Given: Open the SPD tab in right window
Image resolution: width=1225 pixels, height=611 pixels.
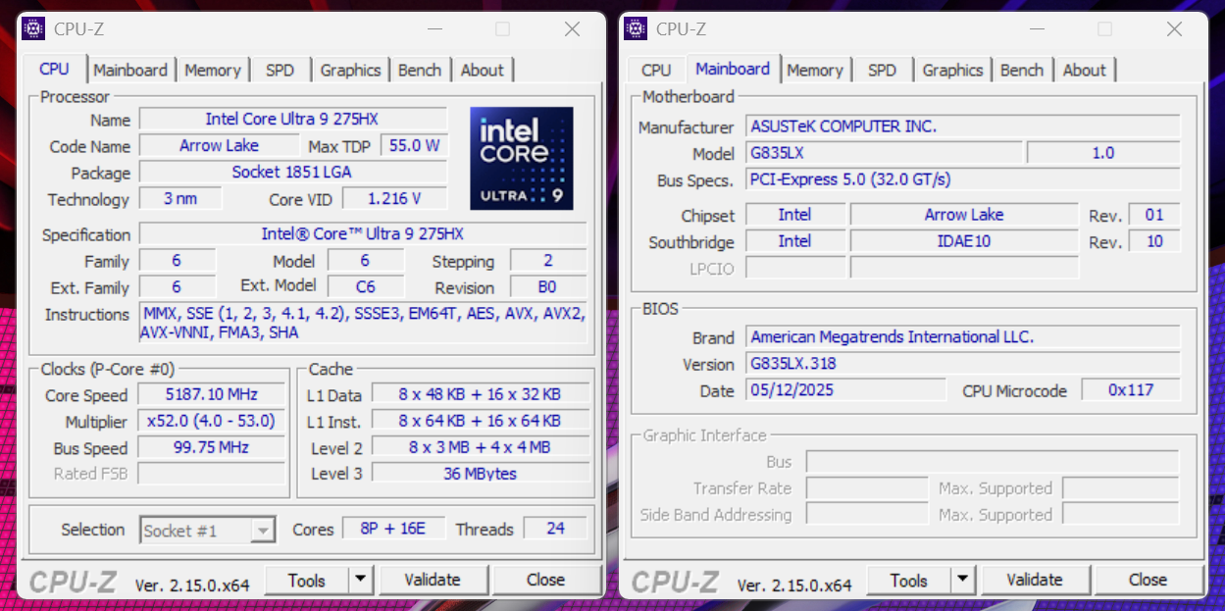Looking at the screenshot, I should pyautogui.click(x=882, y=70).
